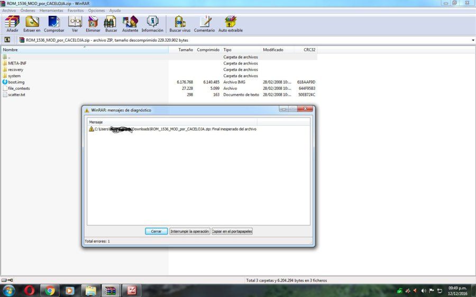The width and height of the screenshot is (476, 297).
Task: Open the Ayuda menu
Action: pyautogui.click(x=115, y=11)
